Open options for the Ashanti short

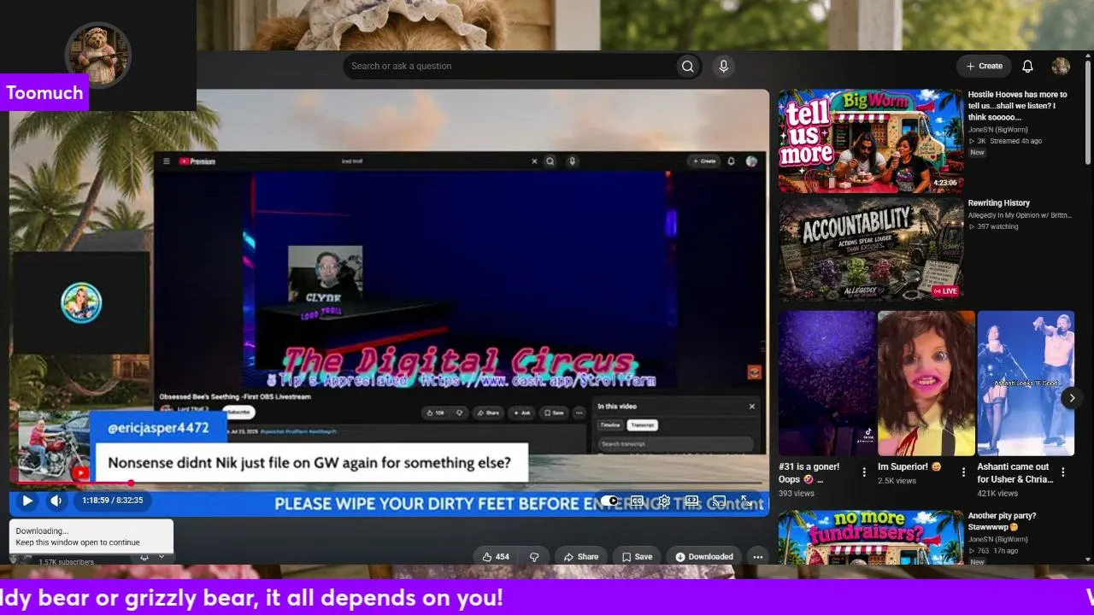click(1063, 471)
